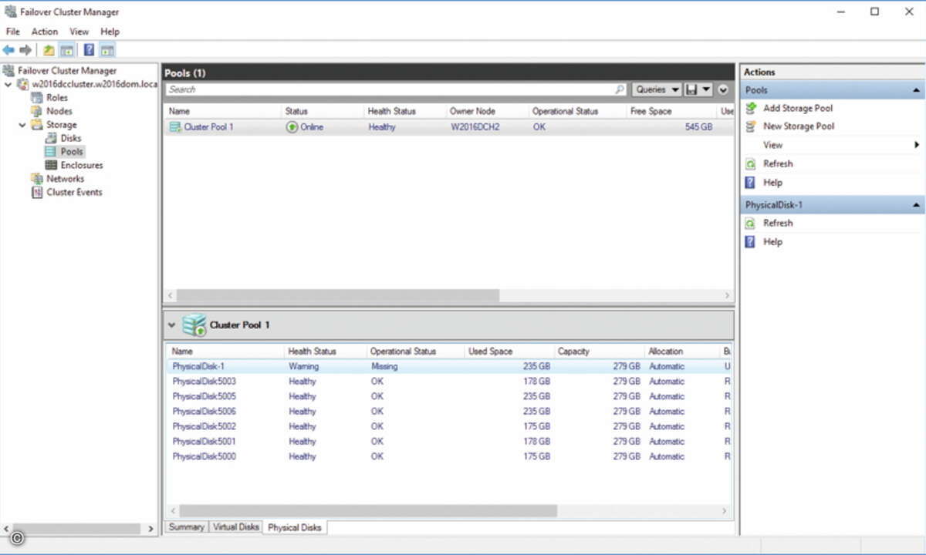Viewport: 926px width, 555px height.
Task: Select the PhysicalDisk5003 row
Action: 448,382
